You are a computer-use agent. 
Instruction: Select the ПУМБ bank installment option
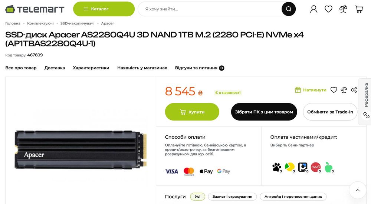pyautogui.click(x=315, y=167)
